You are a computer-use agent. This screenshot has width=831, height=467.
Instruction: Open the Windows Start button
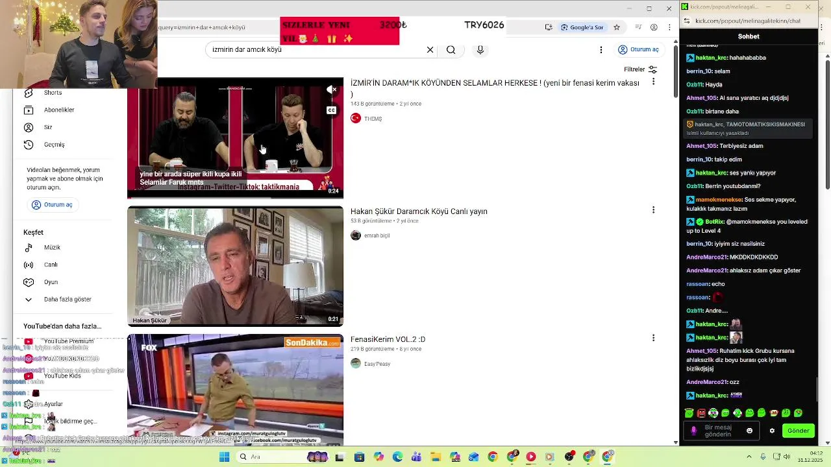pyautogui.click(x=224, y=457)
